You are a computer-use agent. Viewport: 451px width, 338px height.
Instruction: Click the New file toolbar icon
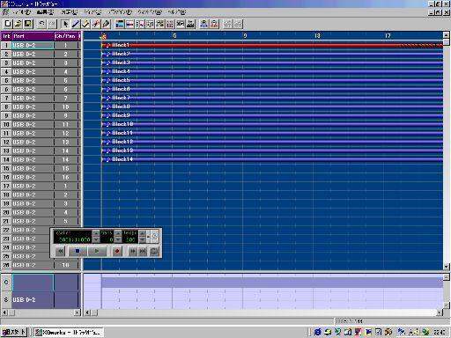(x=8, y=24)
